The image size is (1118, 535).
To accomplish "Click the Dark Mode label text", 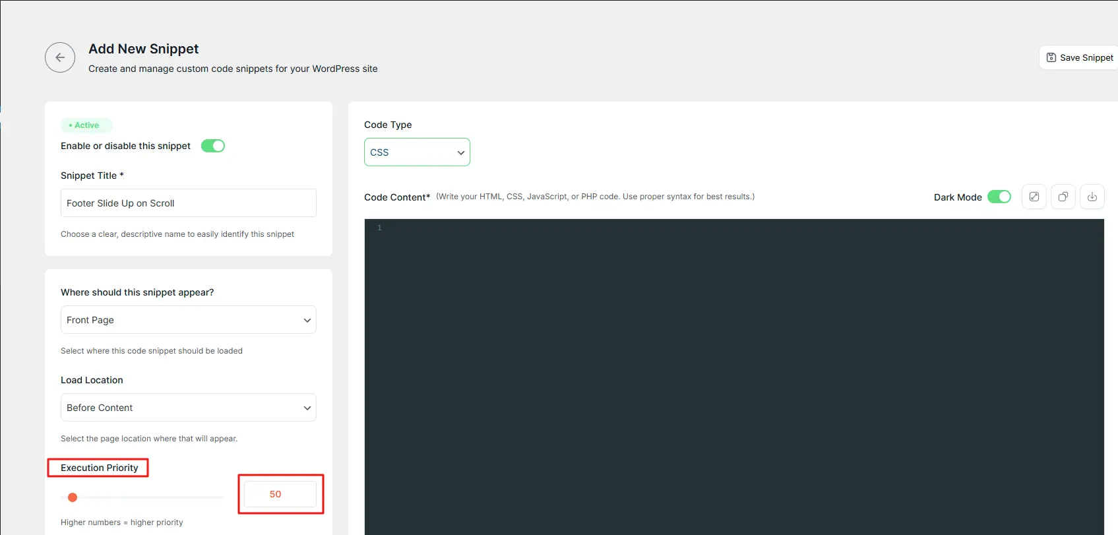I will [957, 197].
